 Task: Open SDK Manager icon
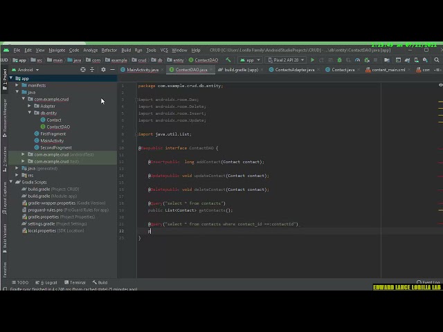click(x=425, y=60)
